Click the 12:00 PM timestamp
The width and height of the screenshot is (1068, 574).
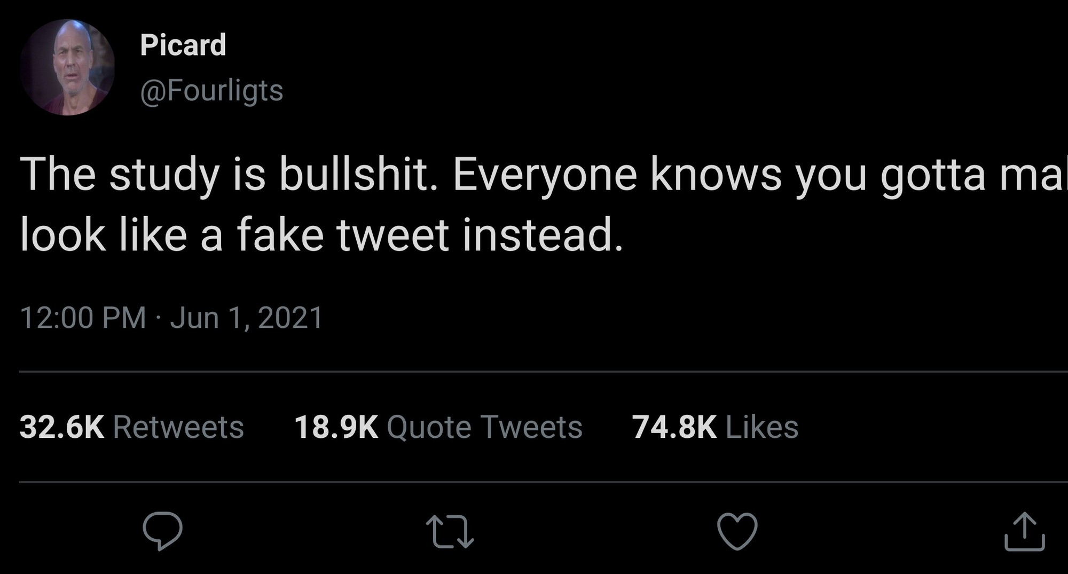pos(83,318)
